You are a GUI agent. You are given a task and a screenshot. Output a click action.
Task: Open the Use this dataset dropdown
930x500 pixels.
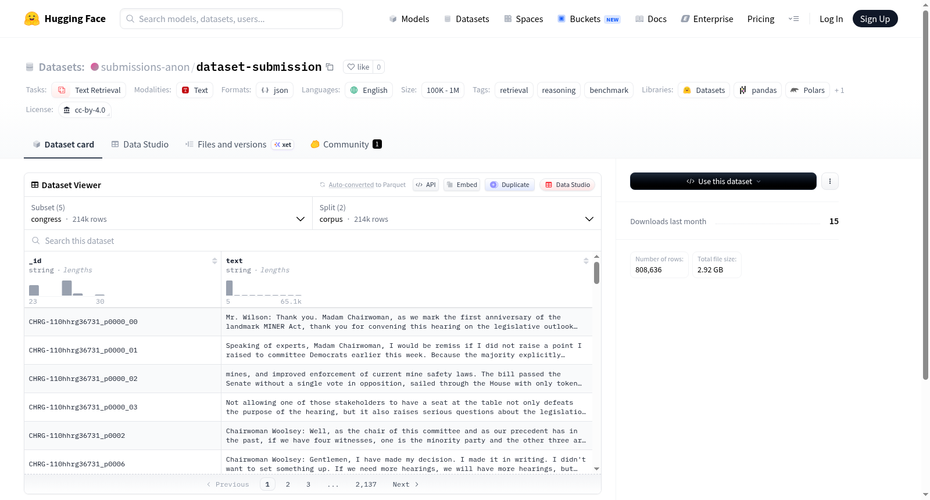[x=723, y=181]
